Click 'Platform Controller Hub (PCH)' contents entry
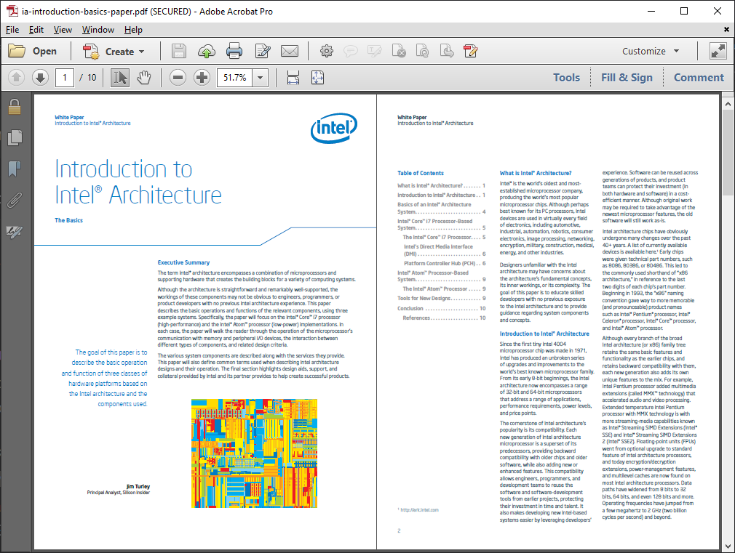 tap(445, 263)
